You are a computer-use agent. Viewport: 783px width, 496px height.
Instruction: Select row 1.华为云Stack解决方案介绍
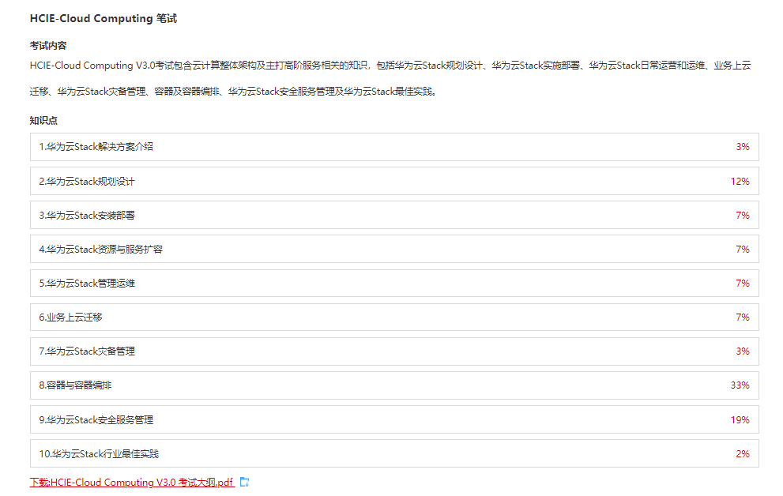click(394, 147)
